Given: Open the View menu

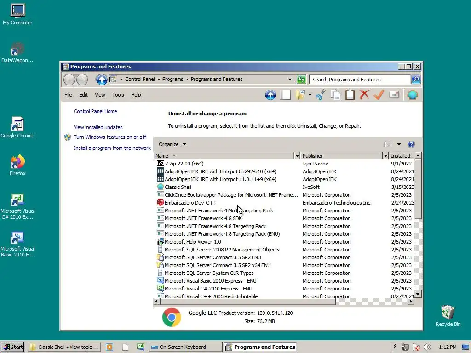Looking at the screenshot, I should click(100, 95).
